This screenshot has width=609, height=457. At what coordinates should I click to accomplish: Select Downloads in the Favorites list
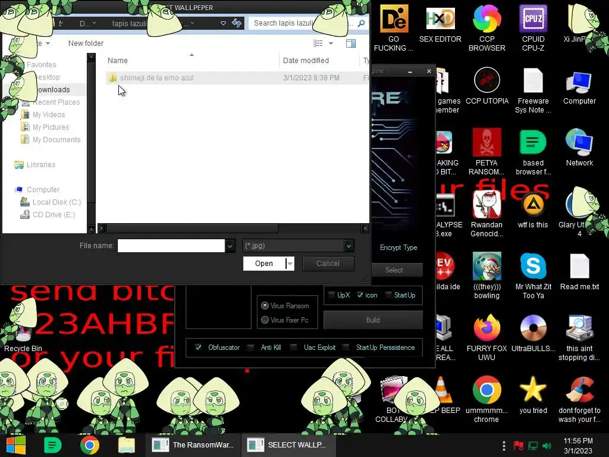tap(53, 90)
